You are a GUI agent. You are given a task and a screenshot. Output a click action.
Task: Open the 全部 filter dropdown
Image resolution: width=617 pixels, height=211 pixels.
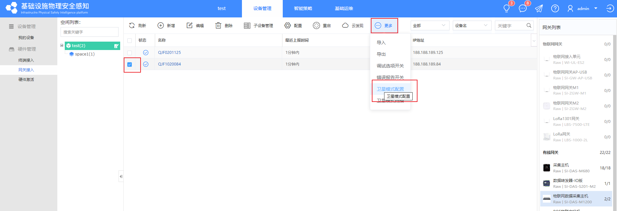tap(430, 25)
